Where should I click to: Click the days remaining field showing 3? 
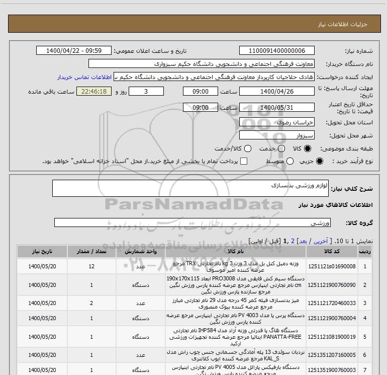click(x=146, y=91)
